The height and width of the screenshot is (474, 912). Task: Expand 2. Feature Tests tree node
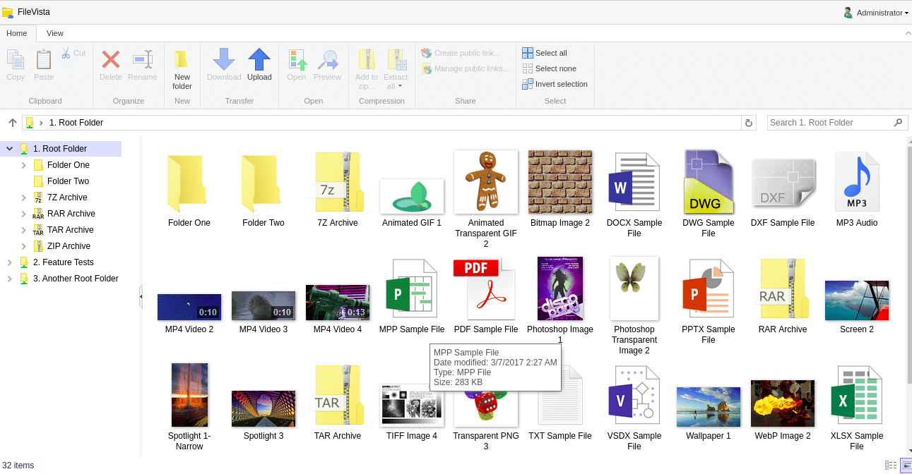coord(9,262)
